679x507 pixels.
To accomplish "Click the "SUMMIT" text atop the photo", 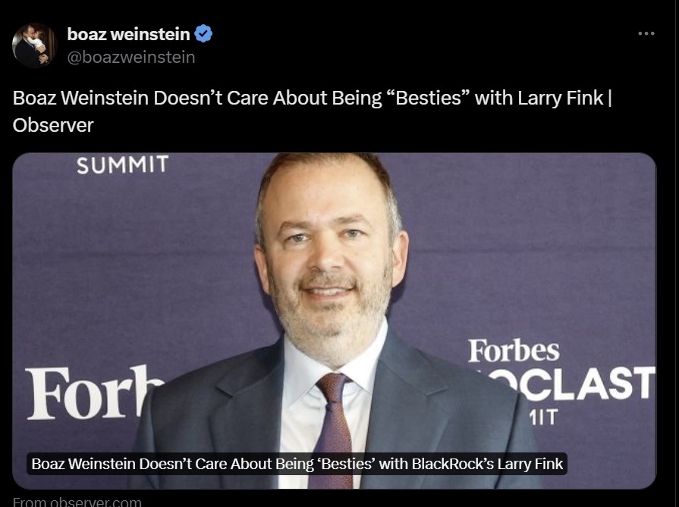I will point(122,164).
